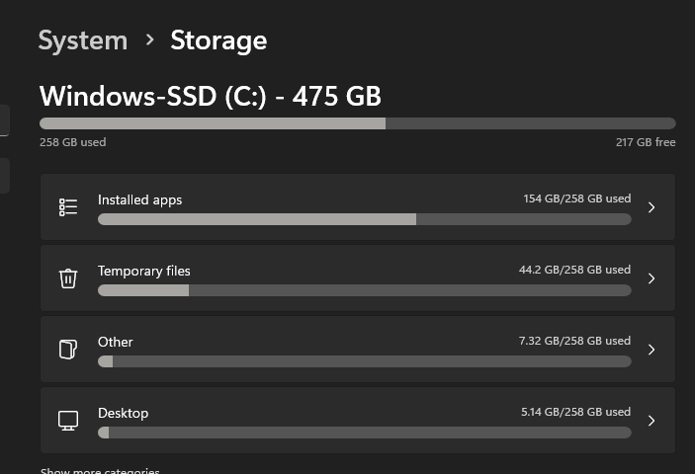Click the Installed apps list icon
The width and height of the screenshot is (695, 474).
click(x=68, y=207)
